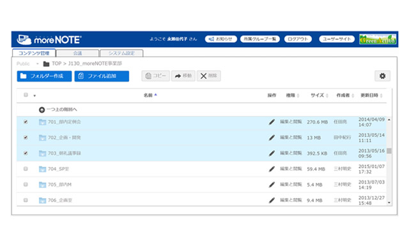
Task: Open the settings gear icon
Action: [382, 76]
